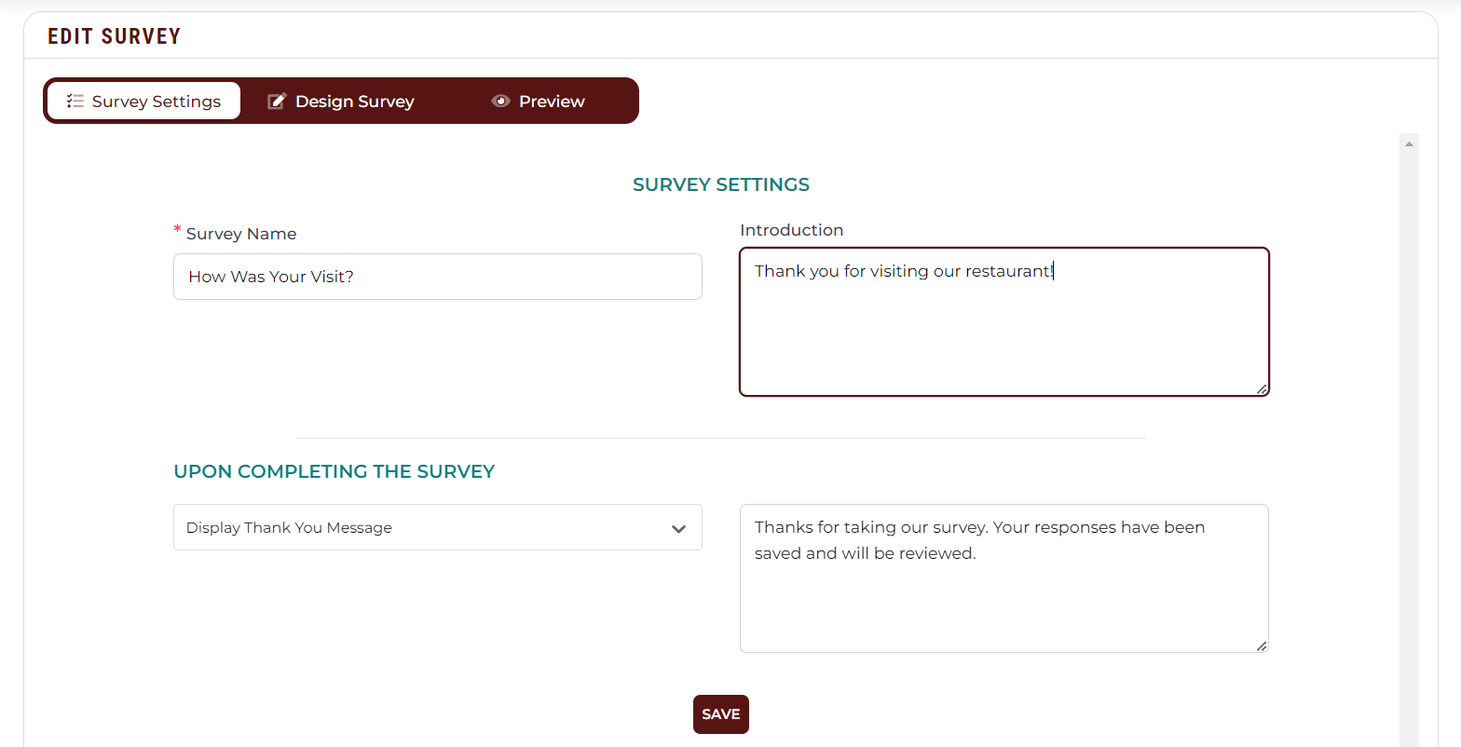The height and width of the screenshot is (747, 1461).
Task: Open the Display Thank You Message dropdown
Action: coord(438,527)
